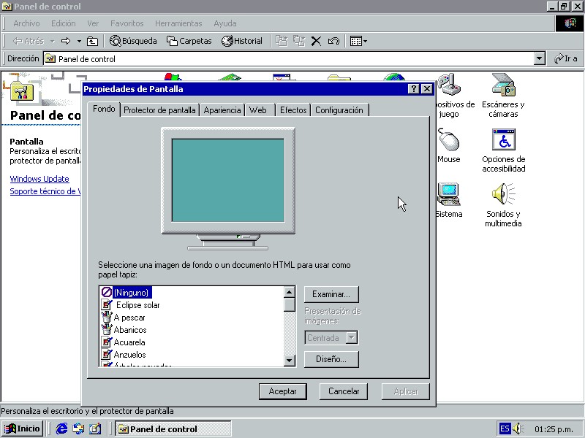This screenshot has width=585, height=438.
Task: Click the Atrás back arrow
Action: pyautogui.click(x=28, y=41)
